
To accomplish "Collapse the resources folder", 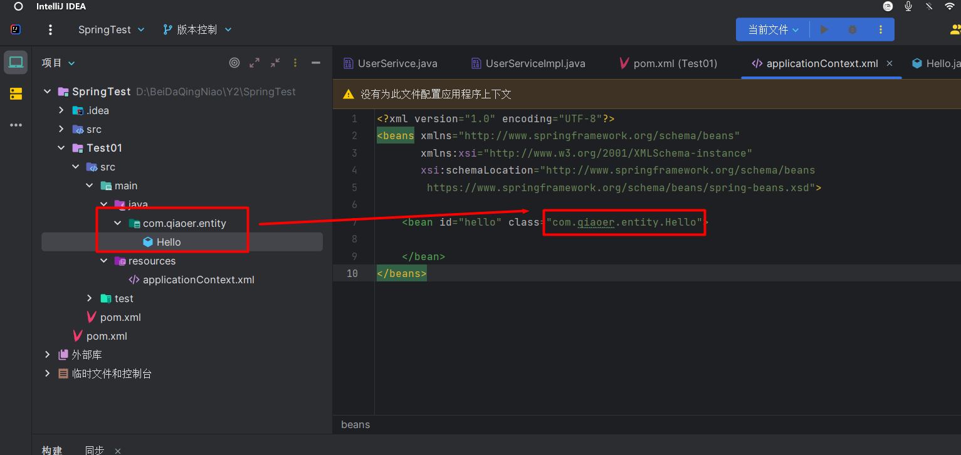I will point(104,261).
